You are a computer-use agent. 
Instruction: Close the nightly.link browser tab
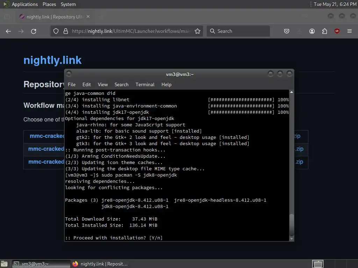coord(88,17)
